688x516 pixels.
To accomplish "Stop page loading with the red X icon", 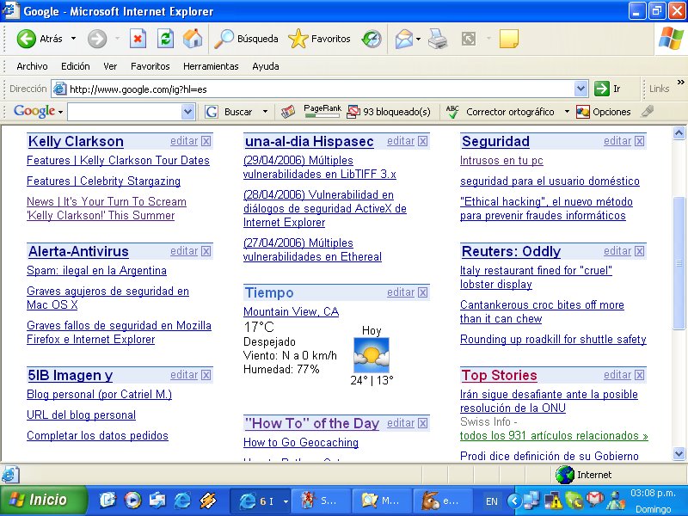I will tap(138, 39).
